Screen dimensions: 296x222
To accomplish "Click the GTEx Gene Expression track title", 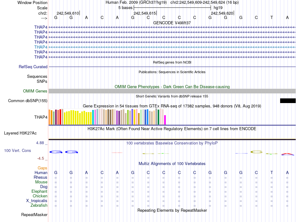I will pyautogui.click(x=172, y=106).
